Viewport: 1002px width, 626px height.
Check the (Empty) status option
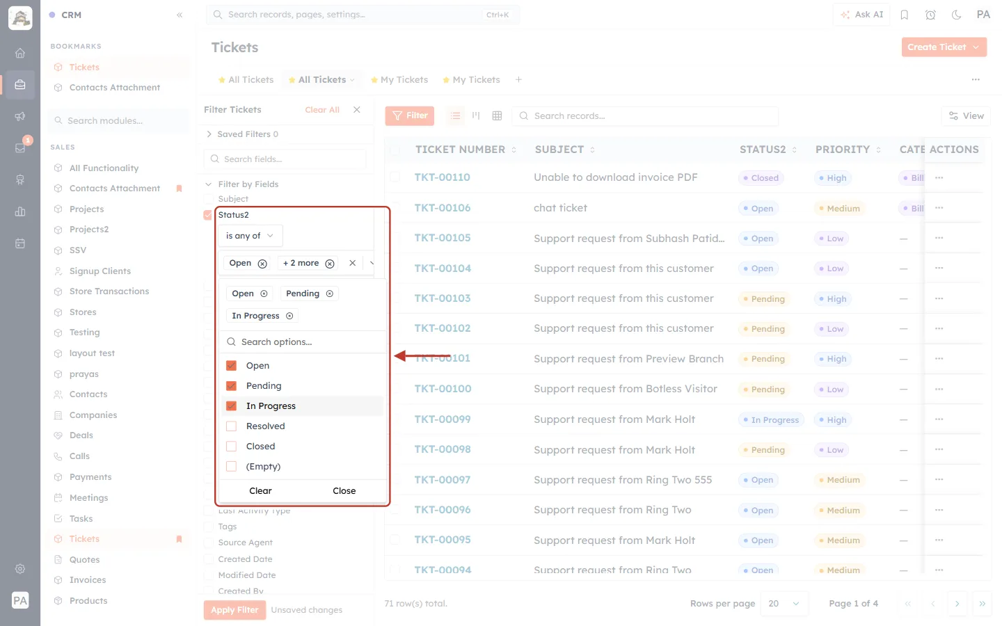pos(232,467)
